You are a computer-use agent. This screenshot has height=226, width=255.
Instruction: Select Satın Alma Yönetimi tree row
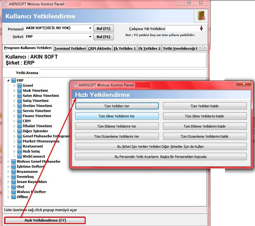[41, 96]
